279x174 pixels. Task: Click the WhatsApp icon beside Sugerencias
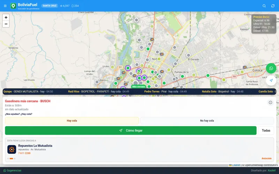click(x=5, y=171)
